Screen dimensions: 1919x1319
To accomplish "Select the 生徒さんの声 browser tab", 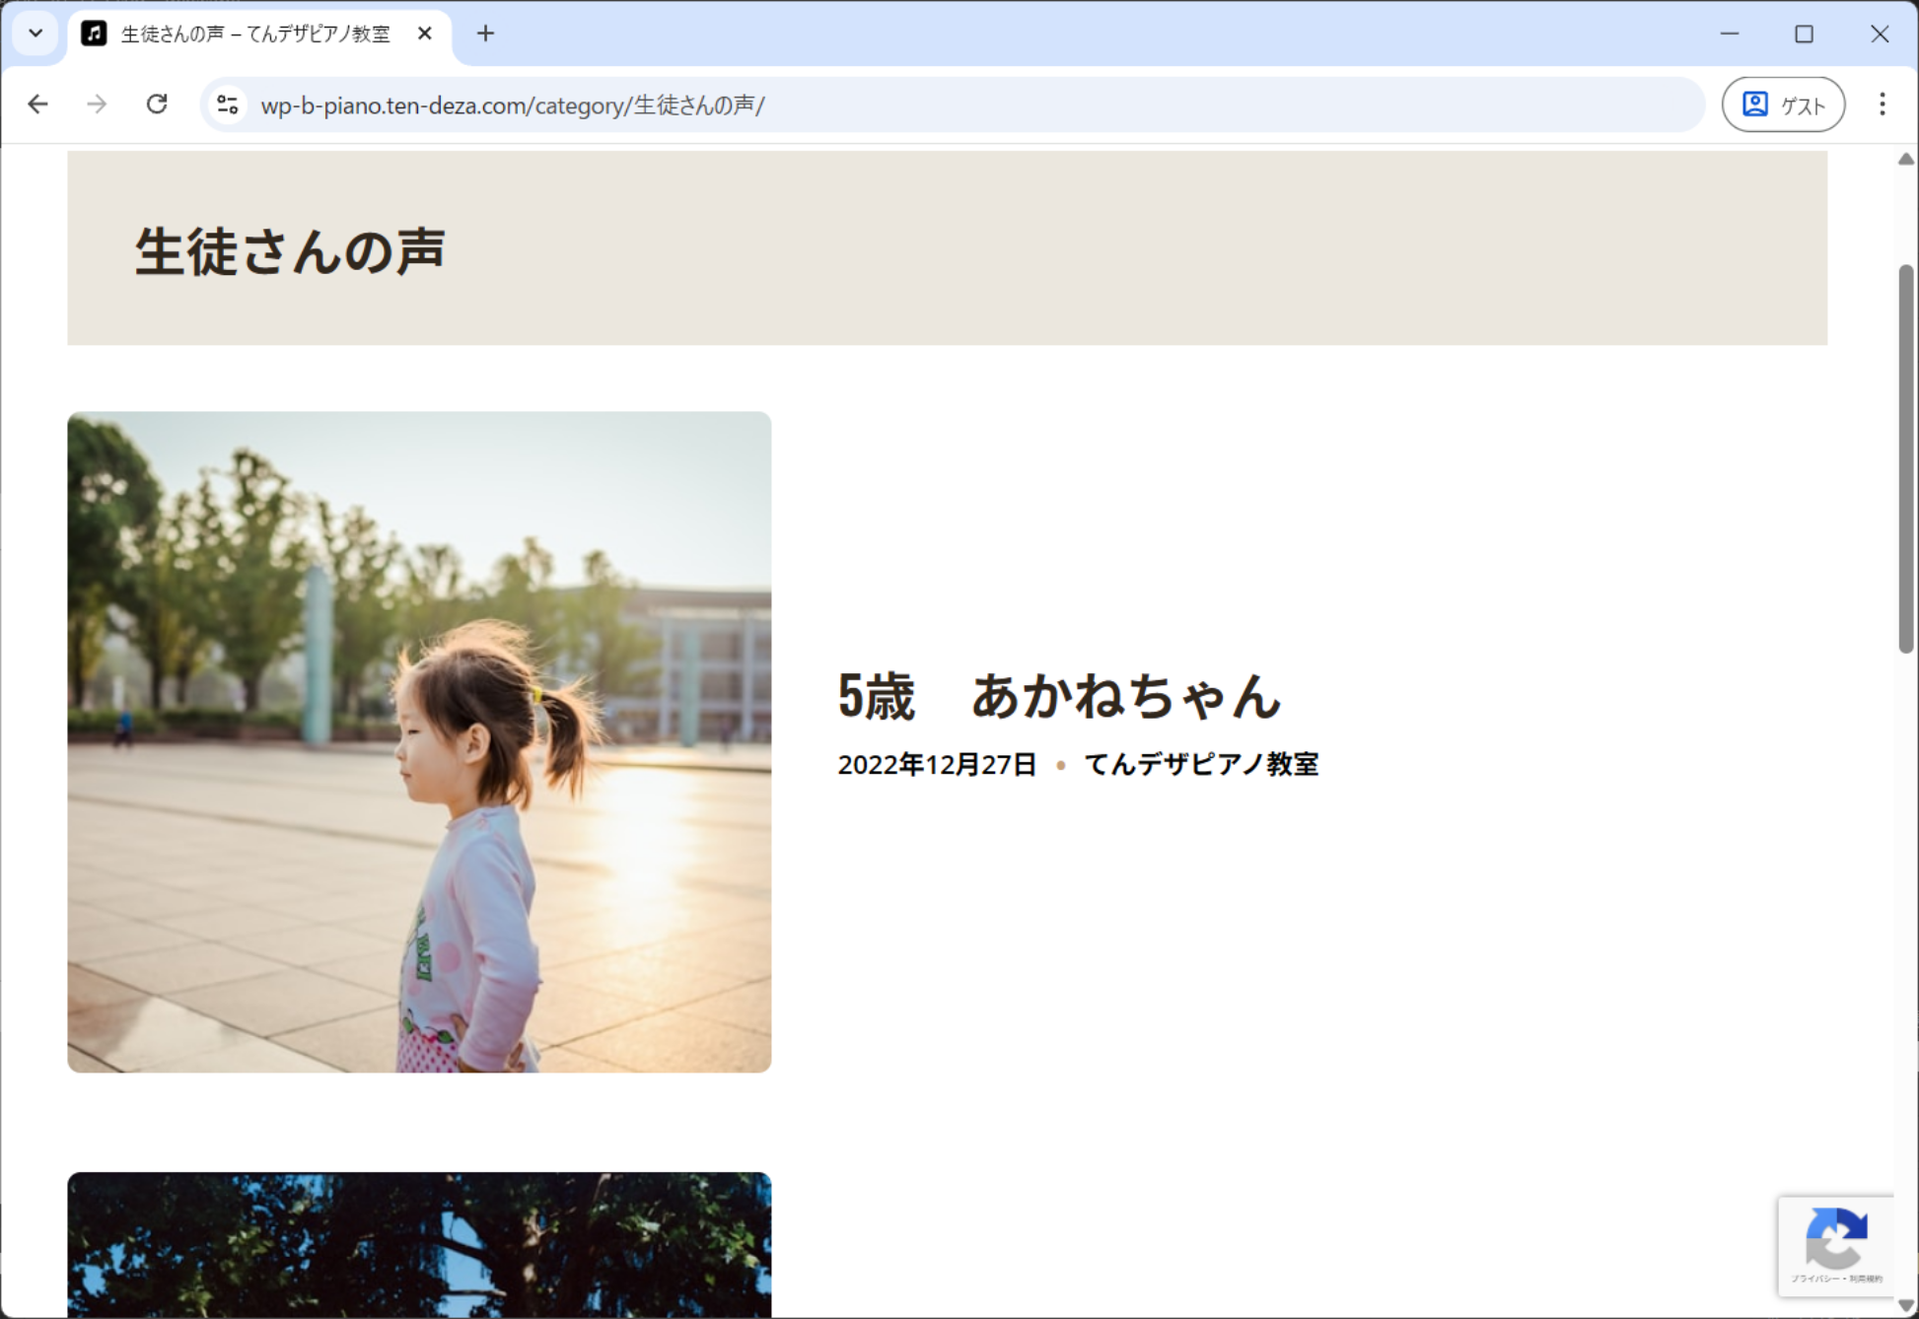I will click(x=254, y=34).
